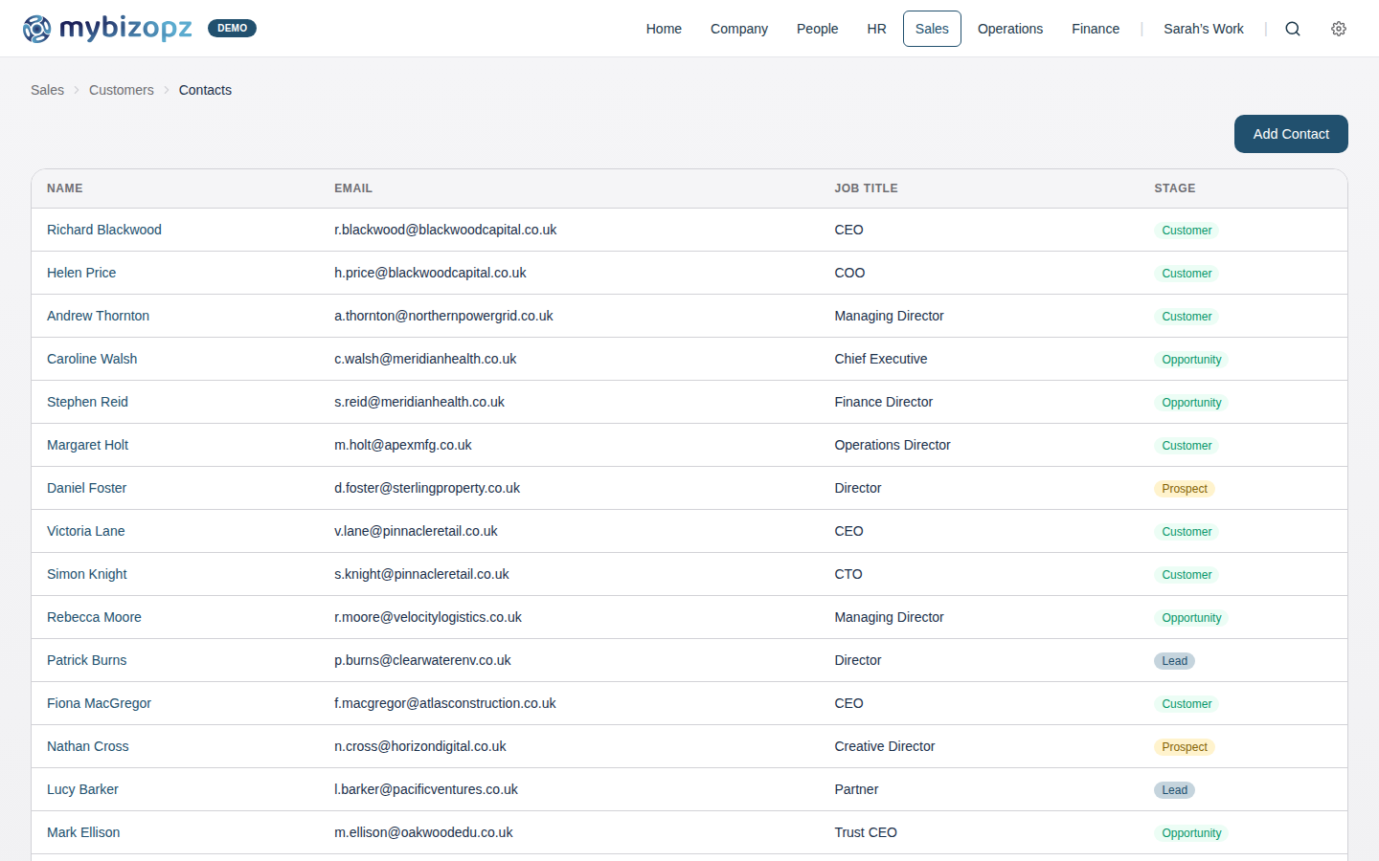Go to the Operations section
1379x861 pixels.
coord(1010,29)
